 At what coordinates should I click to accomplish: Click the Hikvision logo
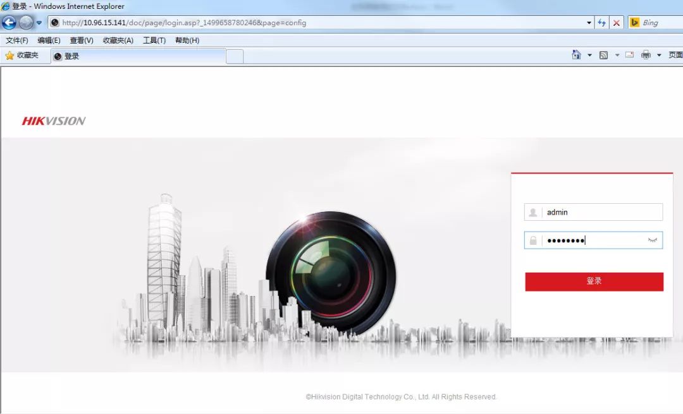(54, 121)
